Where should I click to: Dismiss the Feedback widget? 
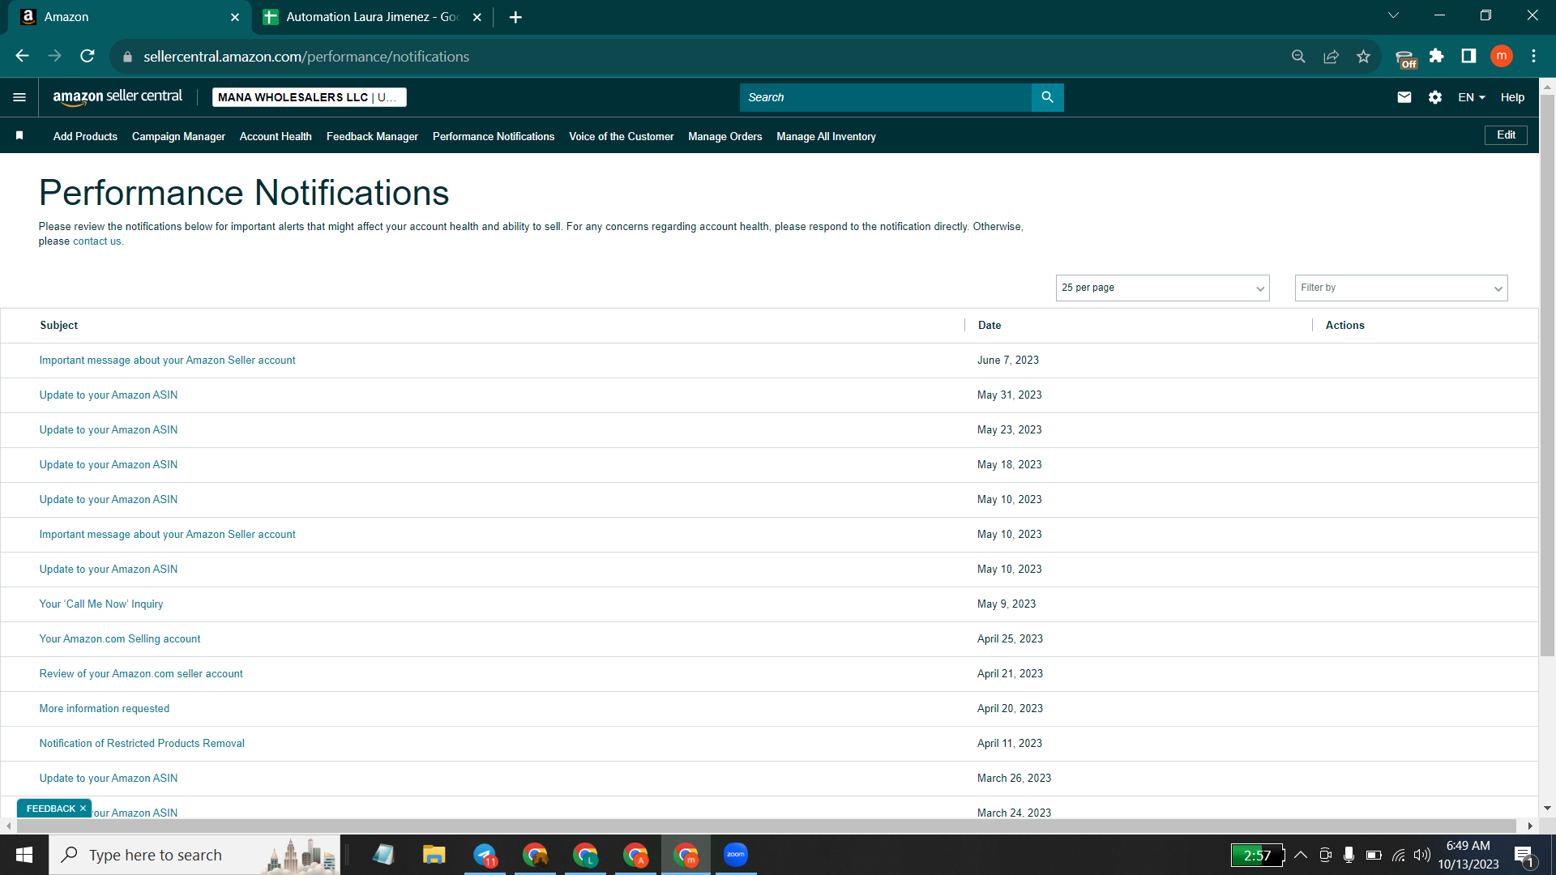(x=83, y=809)
